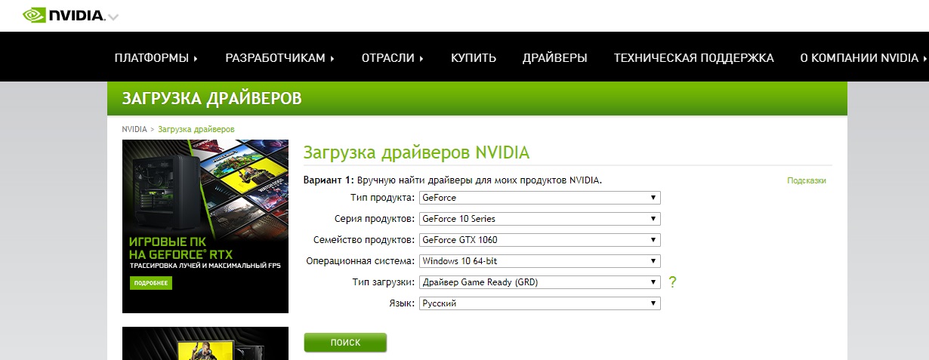Open the second banner below RTX ad
Image resolution: width=929 pixels, height=360 pixels.
pyautogui.click(x=205, y=343)
